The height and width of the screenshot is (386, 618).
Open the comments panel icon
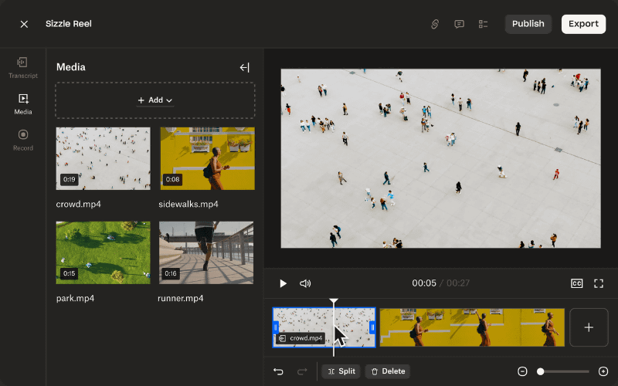click(x=459, y=24)
